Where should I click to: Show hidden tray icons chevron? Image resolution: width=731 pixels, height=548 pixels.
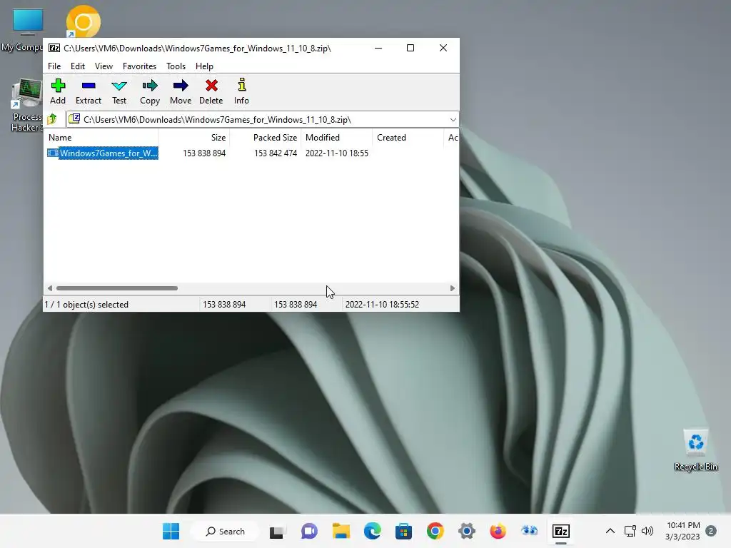610,531
